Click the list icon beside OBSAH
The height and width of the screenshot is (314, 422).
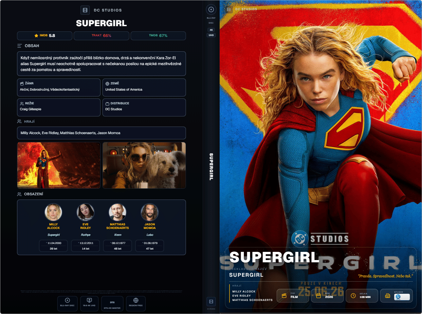pyautogui.click(x=20, y=46)
